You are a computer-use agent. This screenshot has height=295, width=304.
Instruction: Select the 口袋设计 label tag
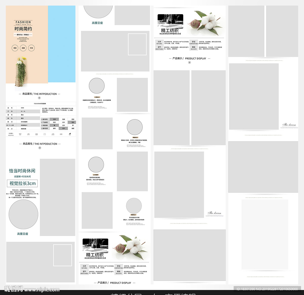(97, 97)
